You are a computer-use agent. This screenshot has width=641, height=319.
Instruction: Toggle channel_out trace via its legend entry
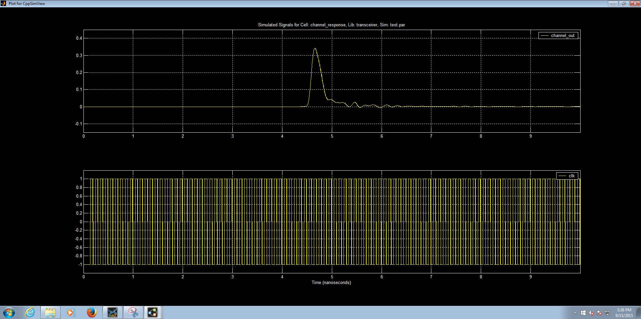point(558,35)
